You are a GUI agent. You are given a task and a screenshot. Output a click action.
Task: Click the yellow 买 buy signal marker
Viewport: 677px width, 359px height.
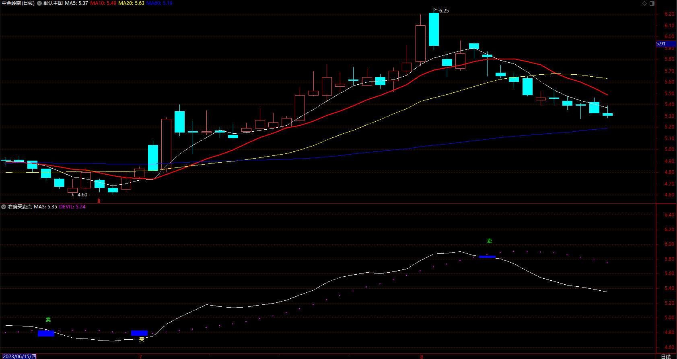tap(141, 339)
